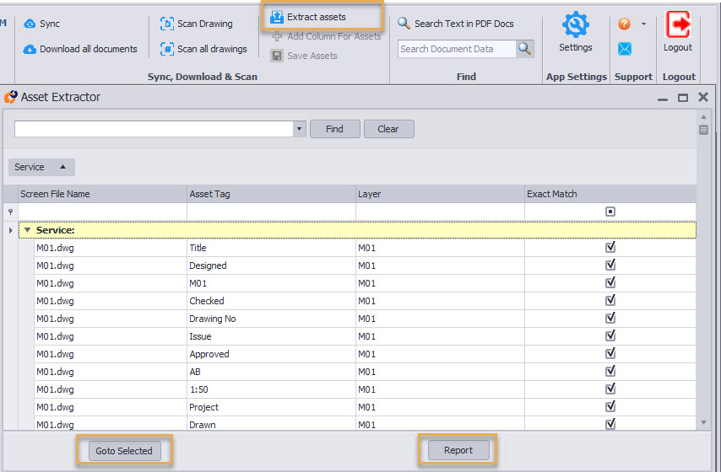Click the Extract assets icon
The height and width of the screenshot is (472, 721).
coord(277,17)
